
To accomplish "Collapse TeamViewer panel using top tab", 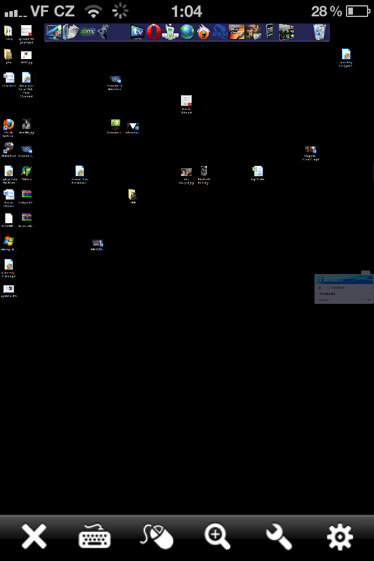I will [x=365, y=273].
